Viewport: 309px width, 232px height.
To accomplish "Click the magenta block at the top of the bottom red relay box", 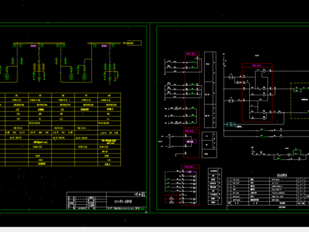I will [190, 172].
